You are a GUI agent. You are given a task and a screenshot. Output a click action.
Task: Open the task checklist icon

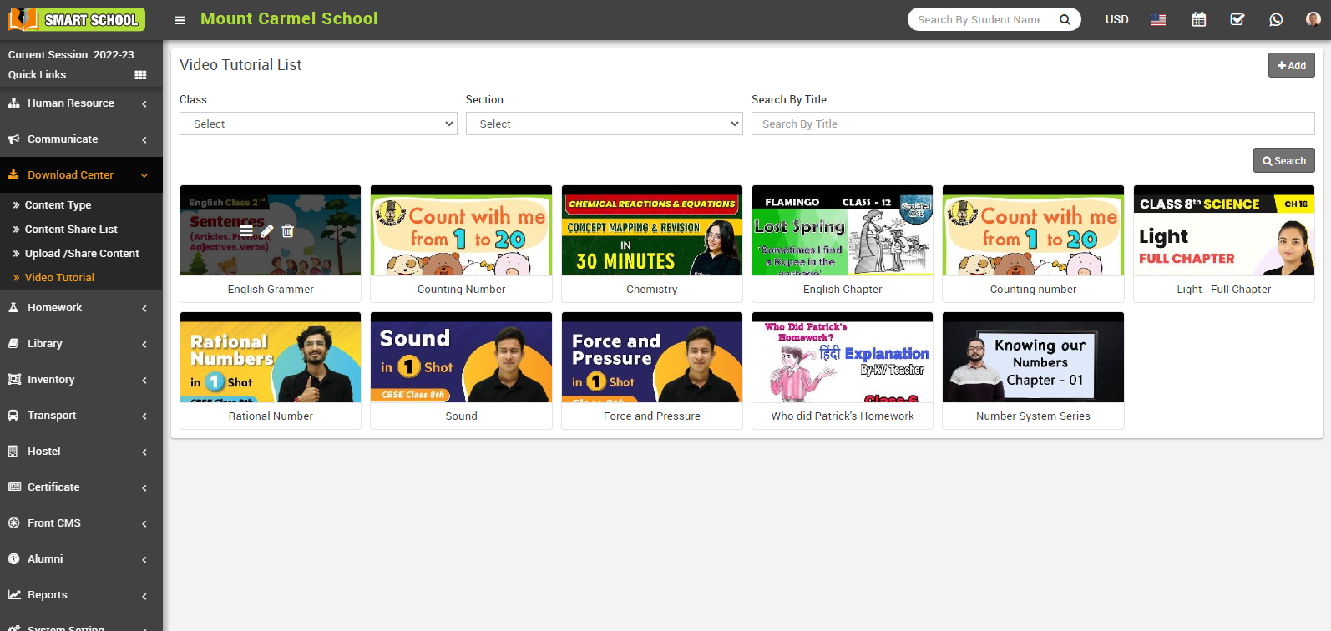(1237, 19)
